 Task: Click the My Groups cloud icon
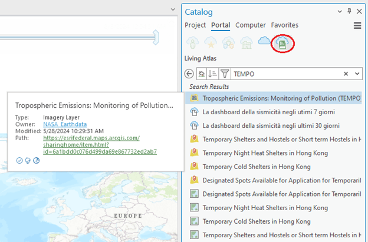tap(228, 43)
